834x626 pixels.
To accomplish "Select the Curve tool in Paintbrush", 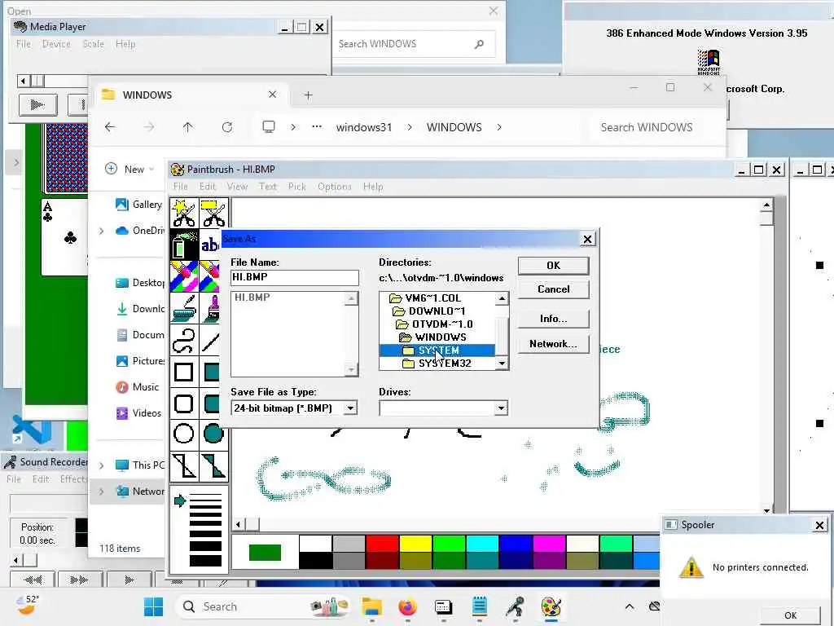I will (184, 340).
